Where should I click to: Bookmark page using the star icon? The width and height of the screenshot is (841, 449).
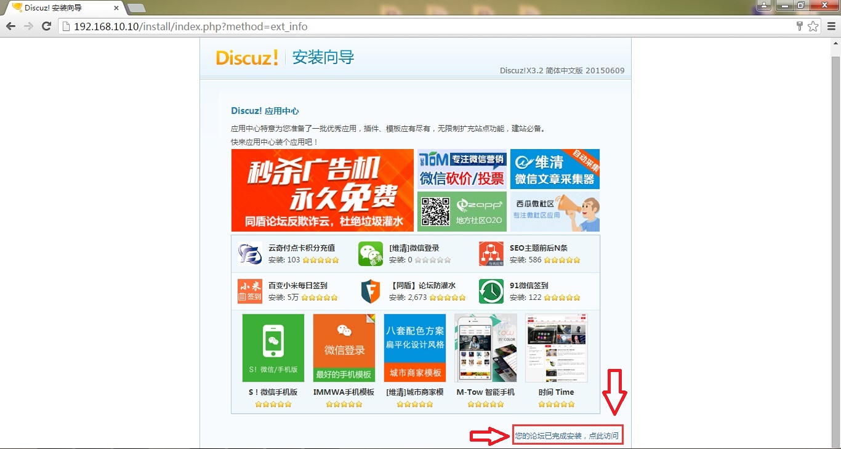(813, 26)
